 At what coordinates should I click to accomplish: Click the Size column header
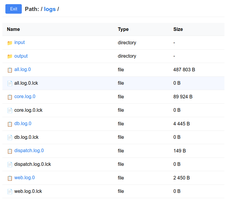[x=178, y=29]
